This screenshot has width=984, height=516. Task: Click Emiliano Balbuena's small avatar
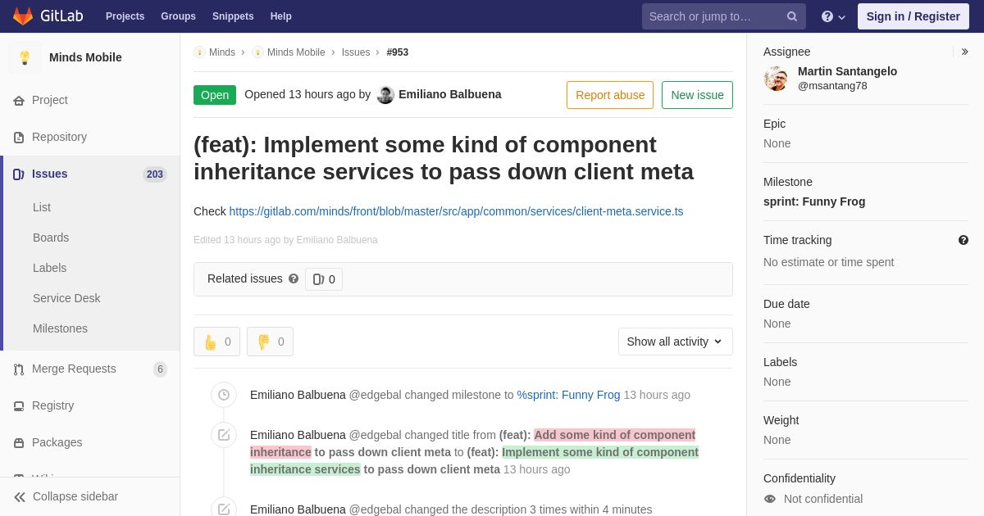pos(385,95)
